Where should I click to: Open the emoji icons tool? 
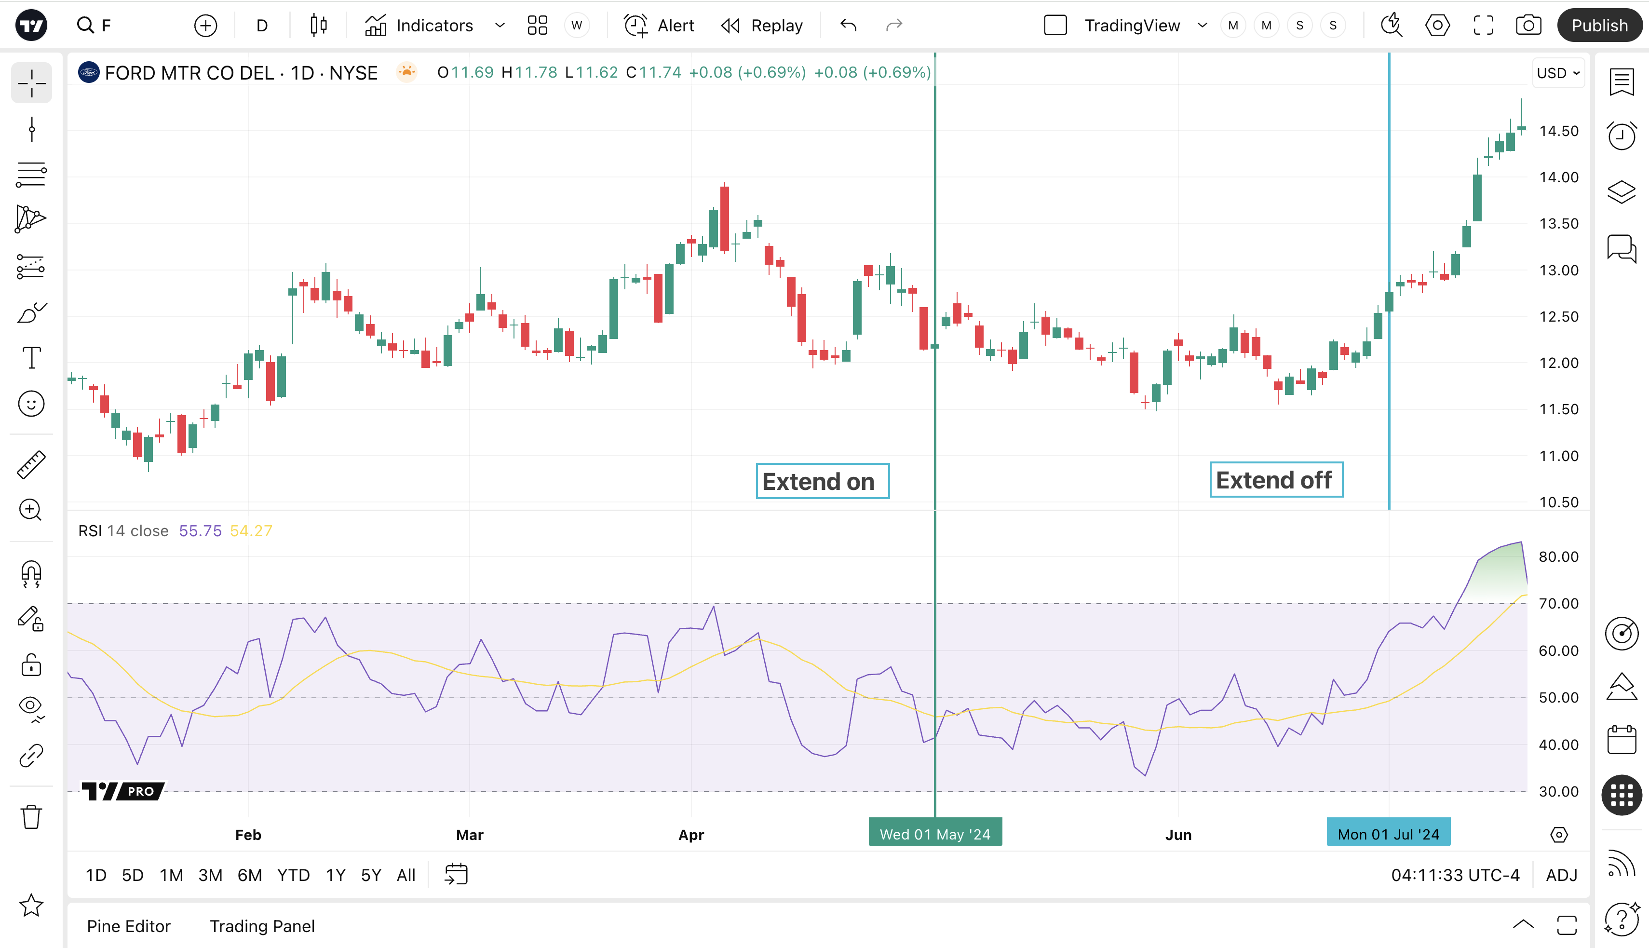(31, 404)
